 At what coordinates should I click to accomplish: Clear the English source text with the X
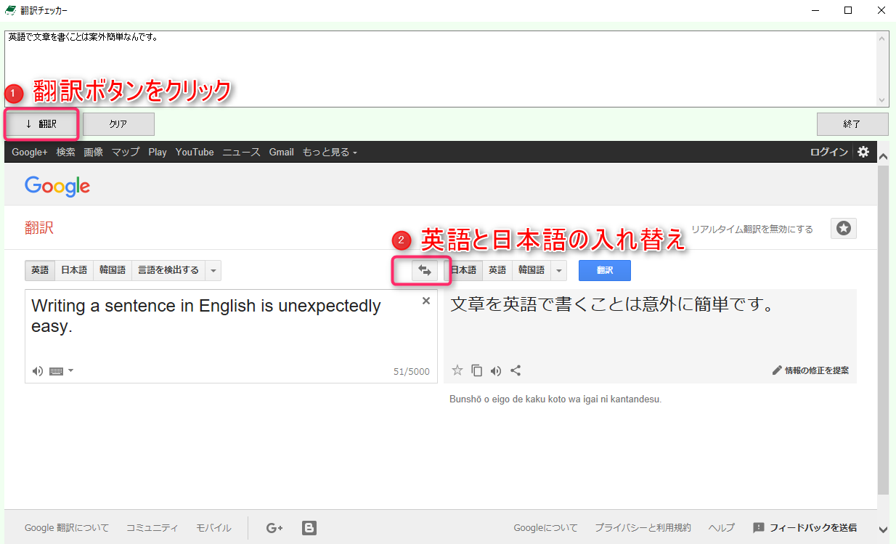click(426, 301)
